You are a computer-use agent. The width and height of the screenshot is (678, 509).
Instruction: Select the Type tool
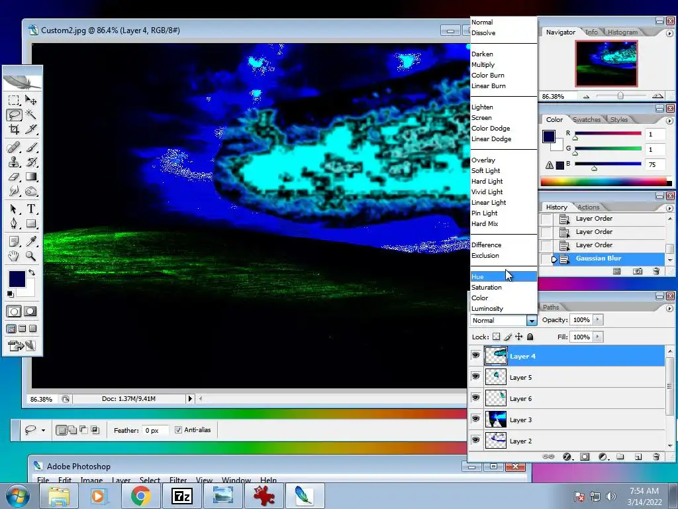click(x=30, y=209)
